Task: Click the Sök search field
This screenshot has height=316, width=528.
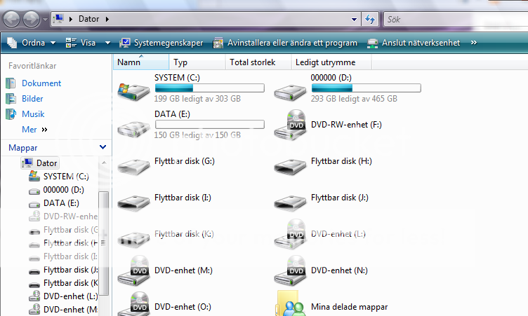Action: coord(453,19)
